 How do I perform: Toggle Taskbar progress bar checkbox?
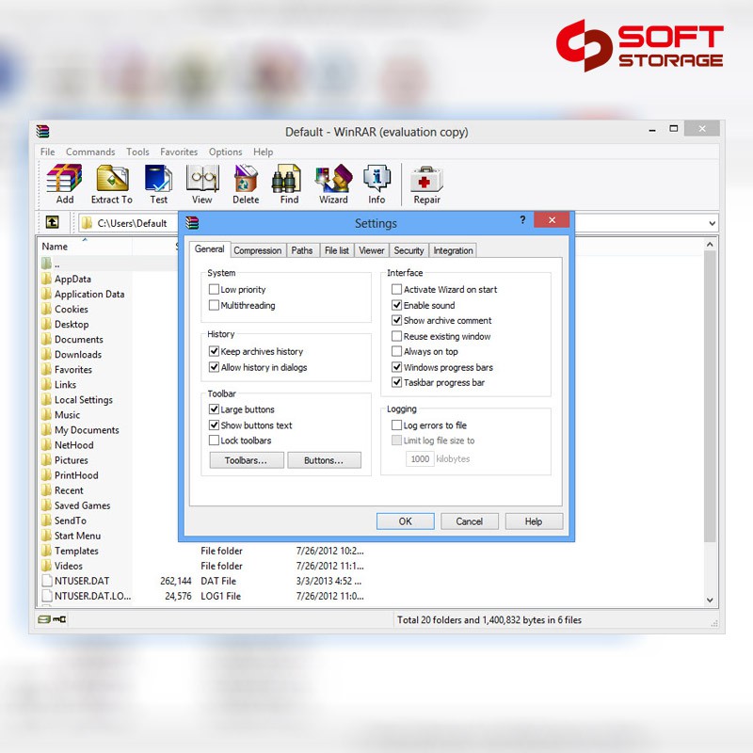pyautogui.click(x=396, y=382)
